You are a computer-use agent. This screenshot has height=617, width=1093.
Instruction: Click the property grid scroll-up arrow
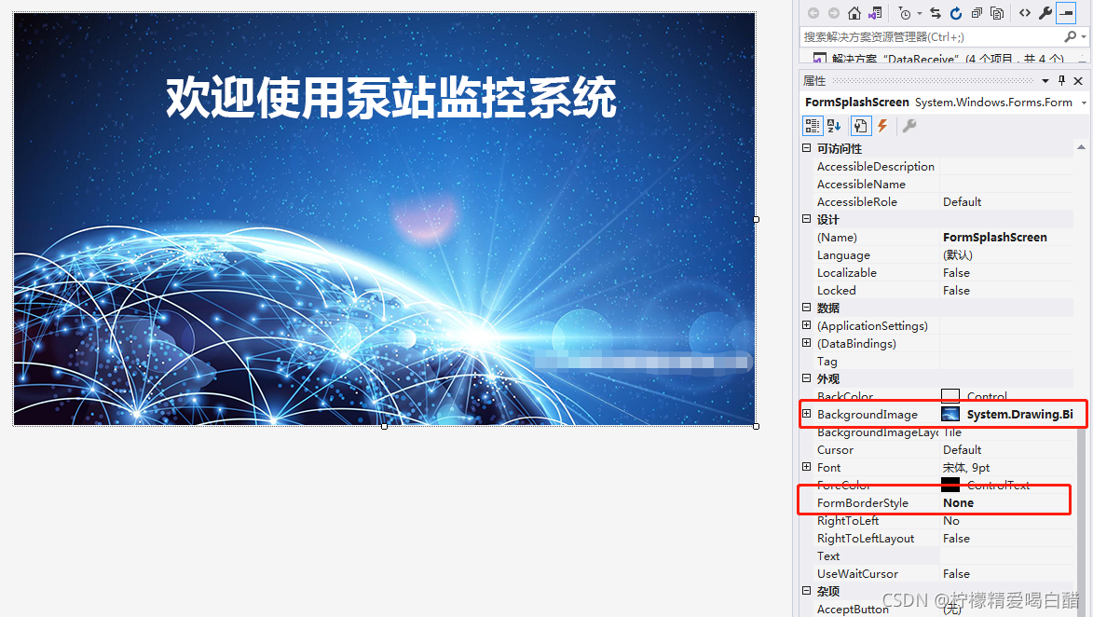coord(1081,147)
